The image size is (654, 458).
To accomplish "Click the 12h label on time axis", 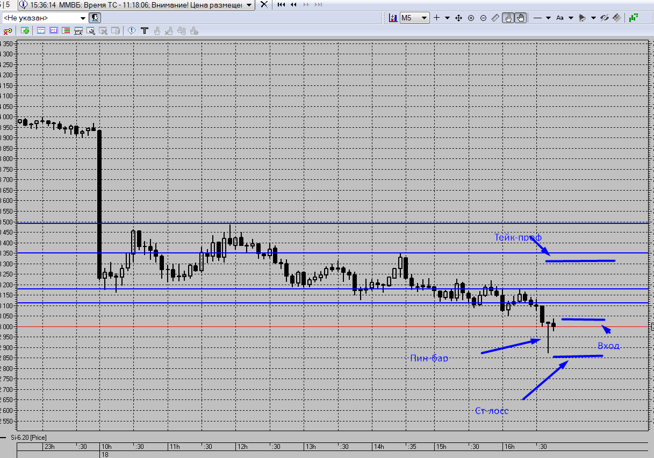I will point(242,447).
